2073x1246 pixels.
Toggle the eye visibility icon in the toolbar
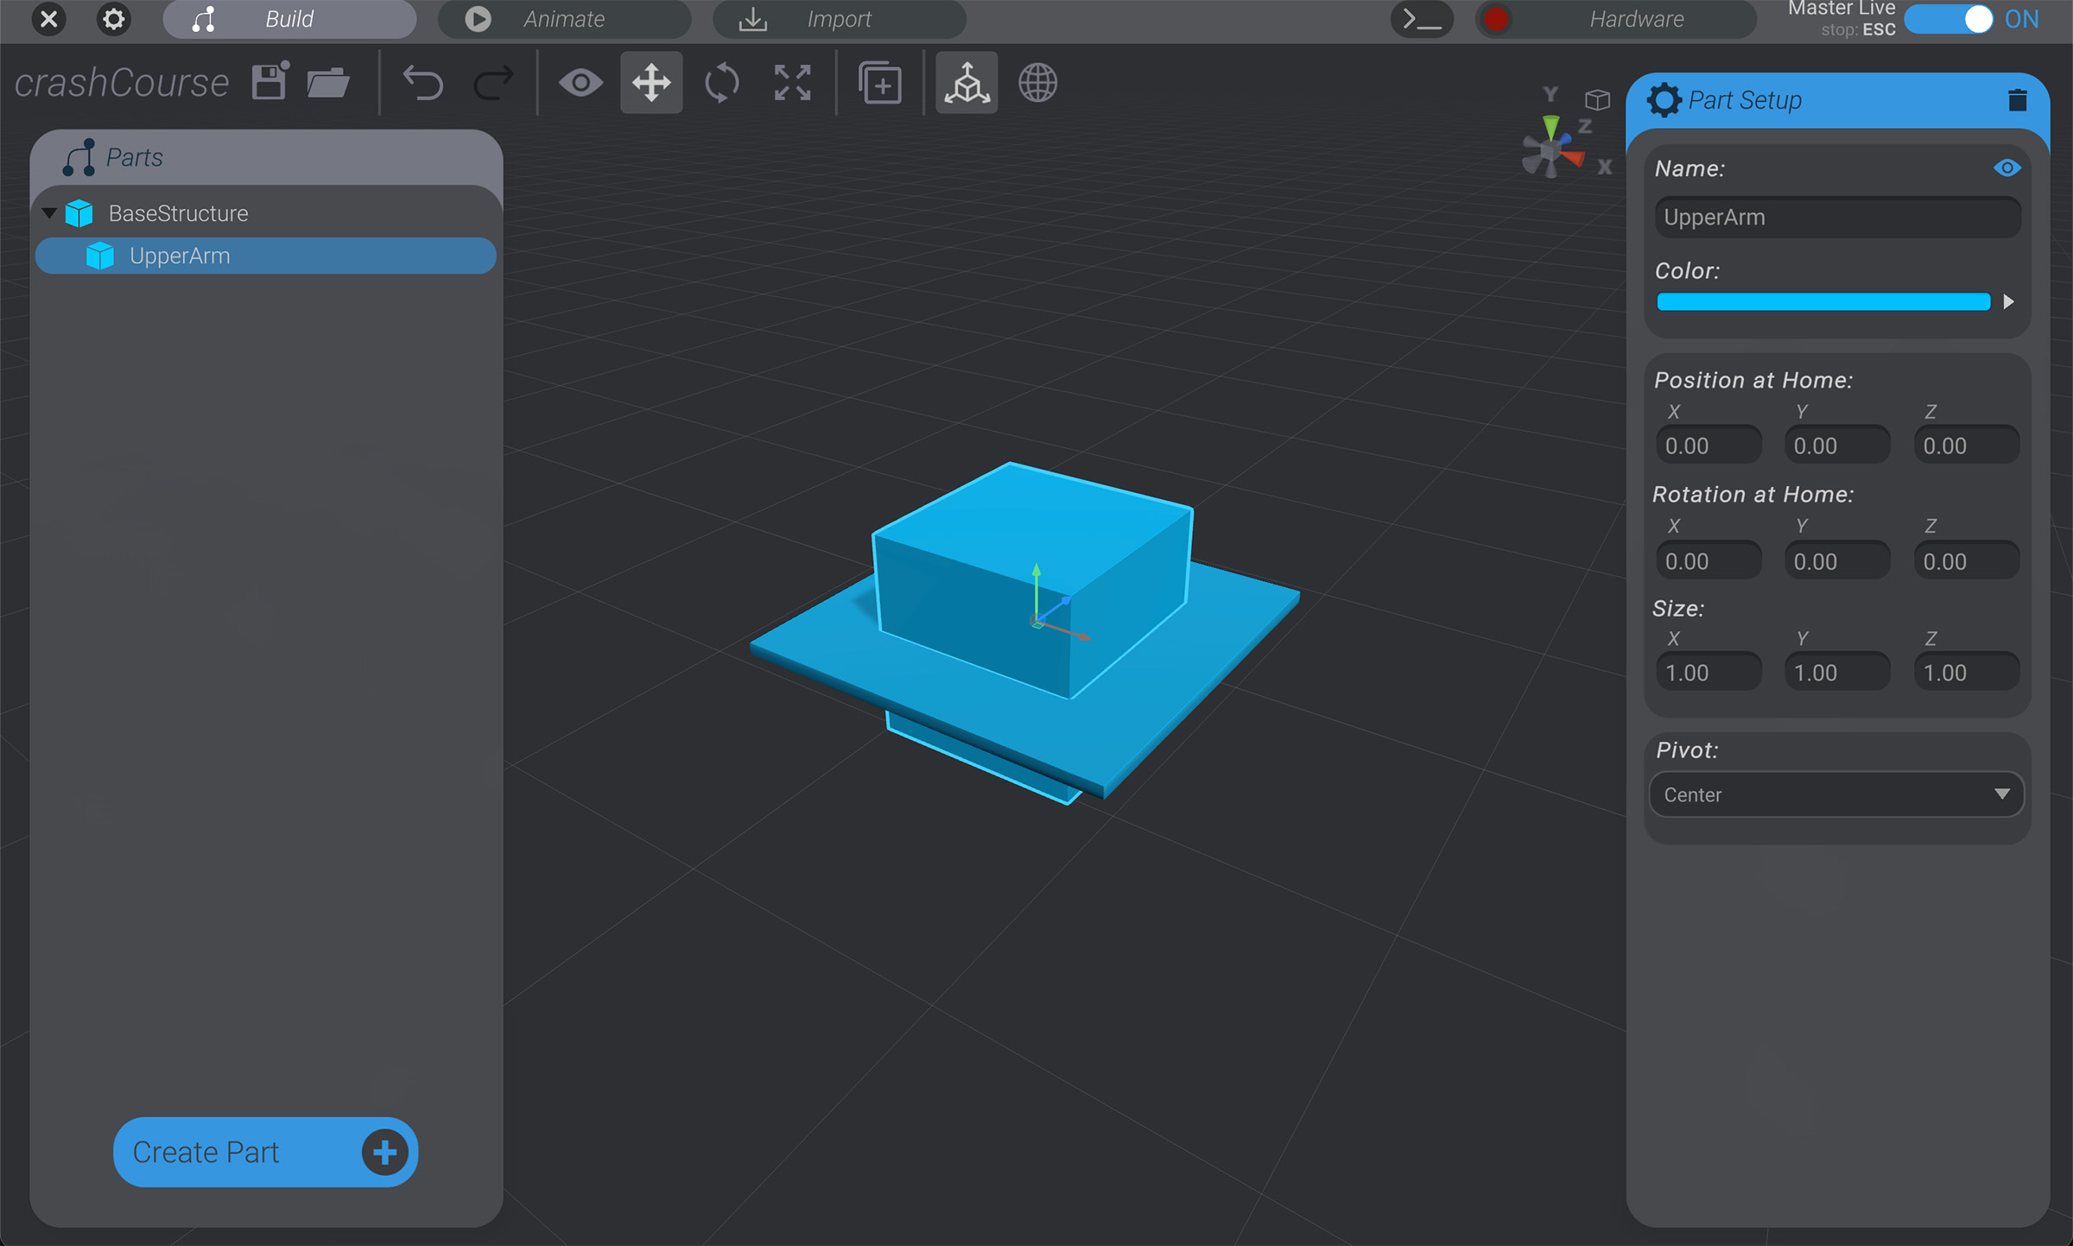pyautogui.click(x=582, y=82)
